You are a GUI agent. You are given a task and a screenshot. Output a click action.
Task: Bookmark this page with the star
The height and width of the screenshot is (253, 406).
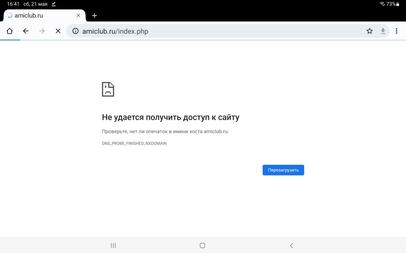coord(370,31)
